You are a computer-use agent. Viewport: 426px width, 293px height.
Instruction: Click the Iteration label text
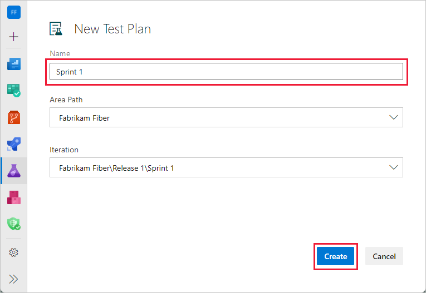coord(64,150)
